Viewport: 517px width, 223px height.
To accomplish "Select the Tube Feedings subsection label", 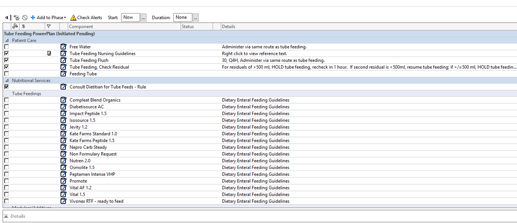I will click(26, 94).
